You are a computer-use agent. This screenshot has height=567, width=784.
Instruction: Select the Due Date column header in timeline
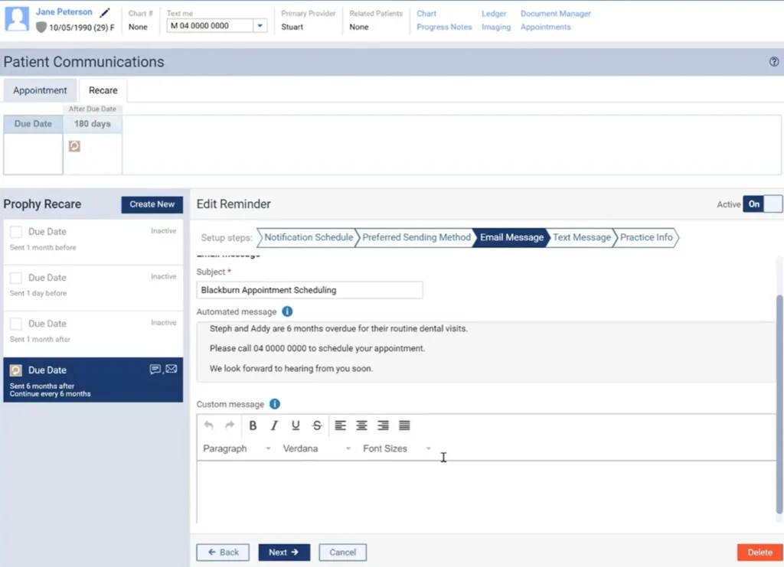(x=33, y=124)
